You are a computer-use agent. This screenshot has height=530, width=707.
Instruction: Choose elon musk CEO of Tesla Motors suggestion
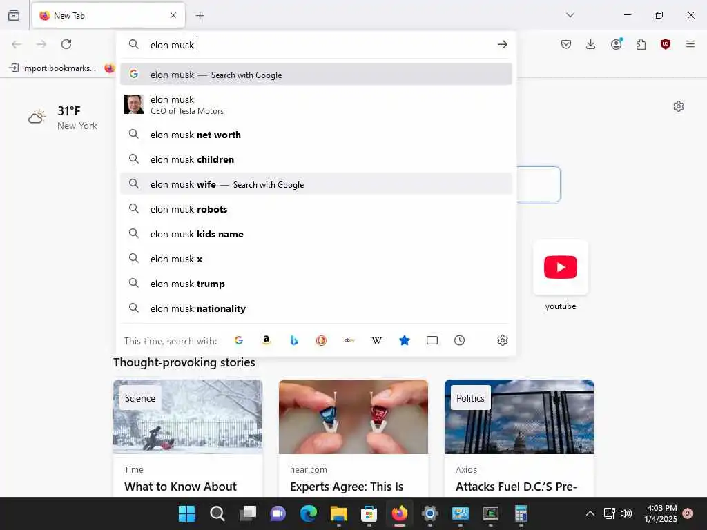pyautogui.click(x=316, y=105)
